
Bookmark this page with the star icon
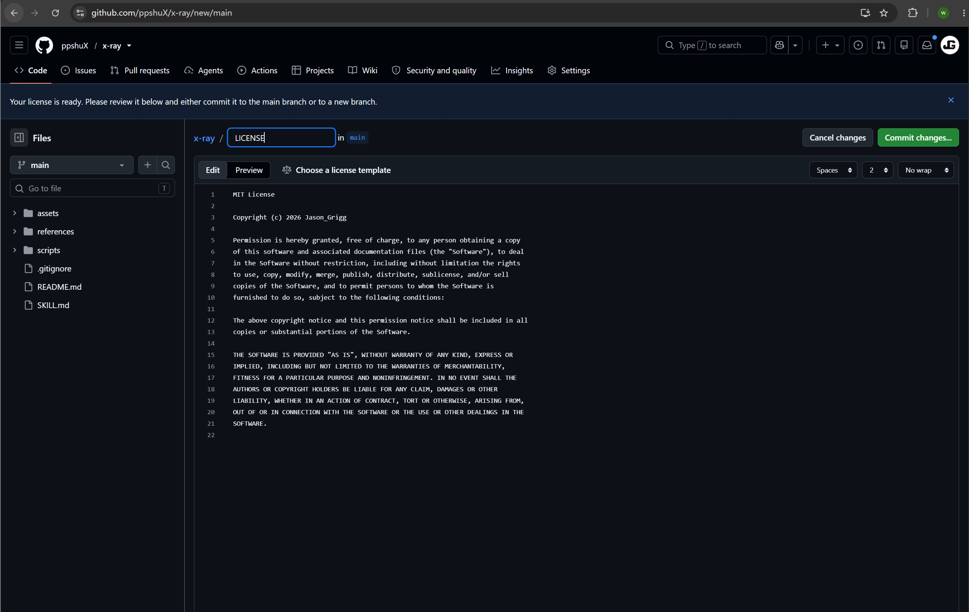884,13
